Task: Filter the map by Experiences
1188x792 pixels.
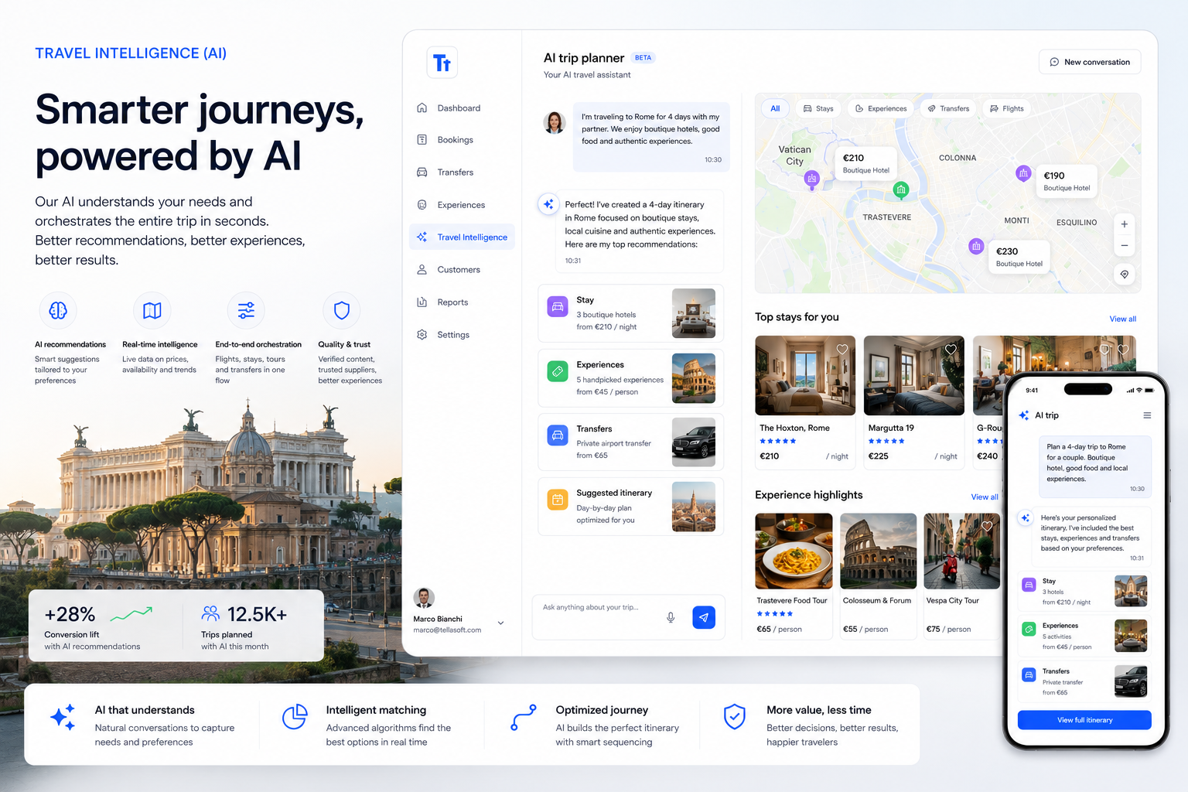Action: [x=881, y=108]
